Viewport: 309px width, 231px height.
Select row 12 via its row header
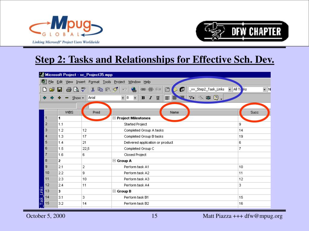51,185
